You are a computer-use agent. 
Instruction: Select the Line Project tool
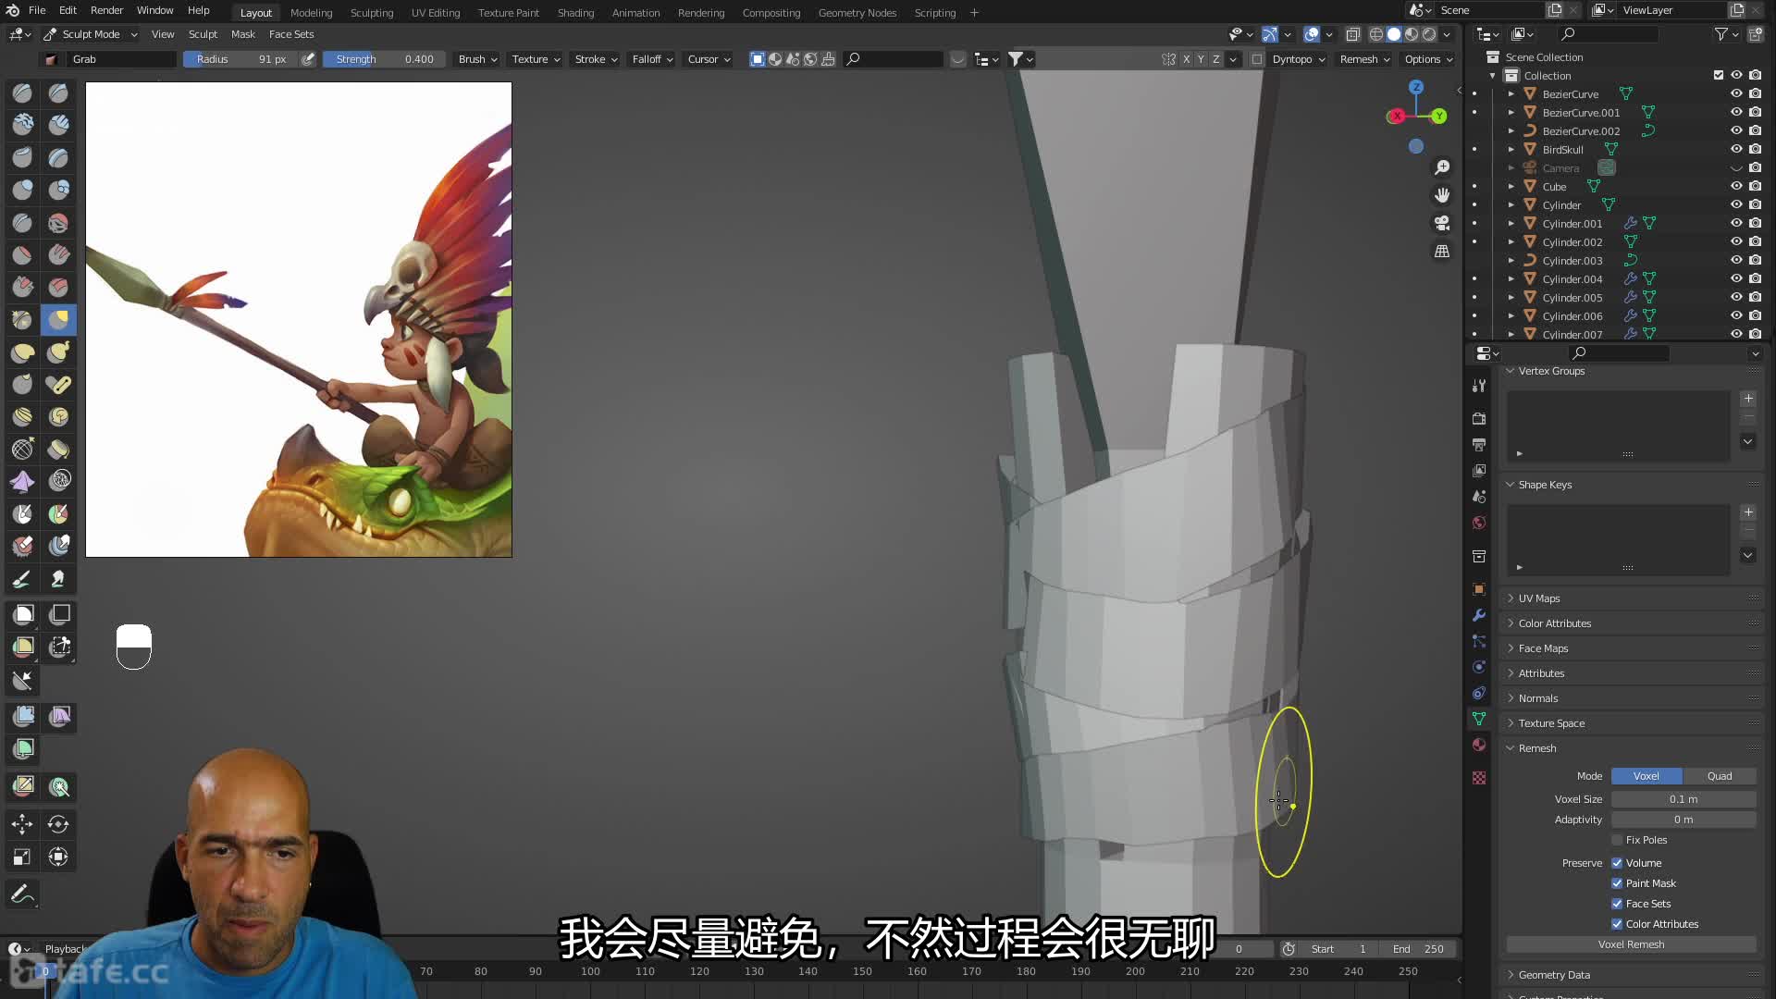[x=22, y=681]
